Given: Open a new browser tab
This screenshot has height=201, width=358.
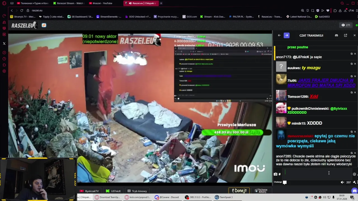Looking at the screenshot, I should [161, 3].
